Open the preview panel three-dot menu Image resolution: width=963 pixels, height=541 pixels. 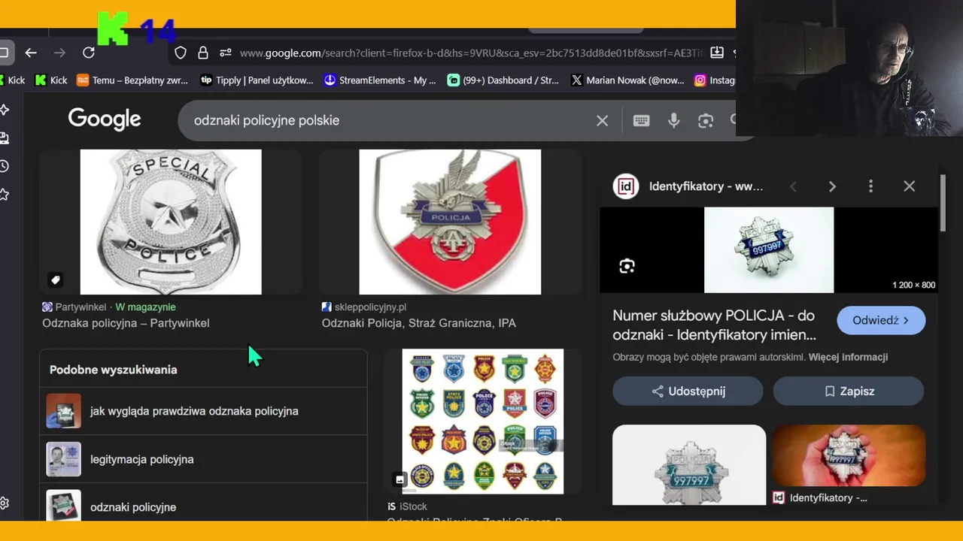pyautogui.click(x=870, y=186)
